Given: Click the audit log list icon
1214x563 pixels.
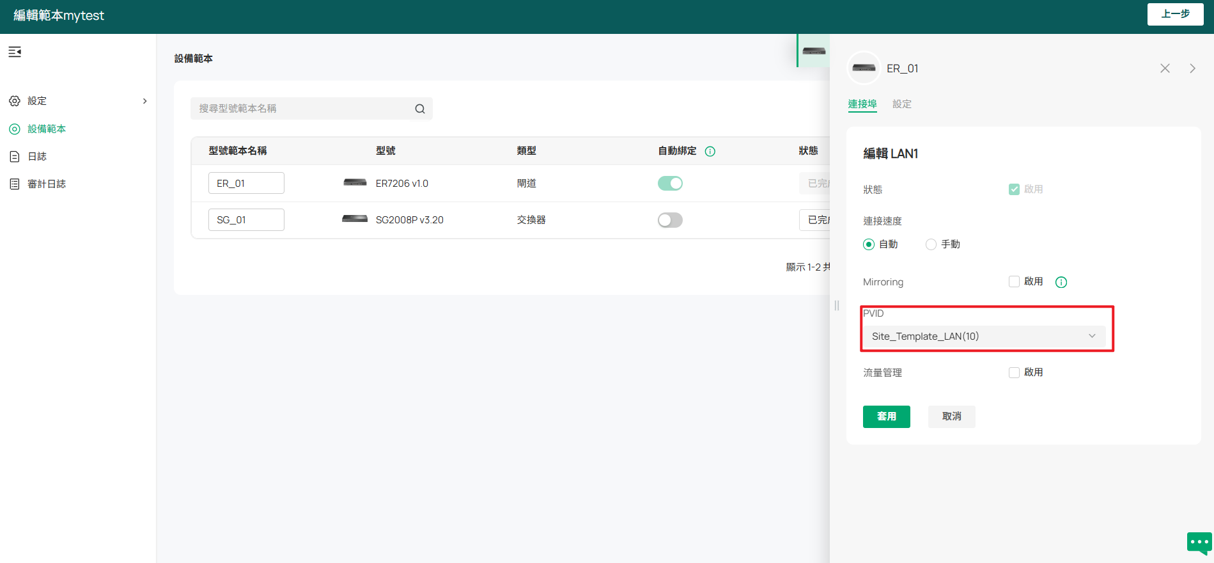Looking at the screenshot, I should 15,184.
